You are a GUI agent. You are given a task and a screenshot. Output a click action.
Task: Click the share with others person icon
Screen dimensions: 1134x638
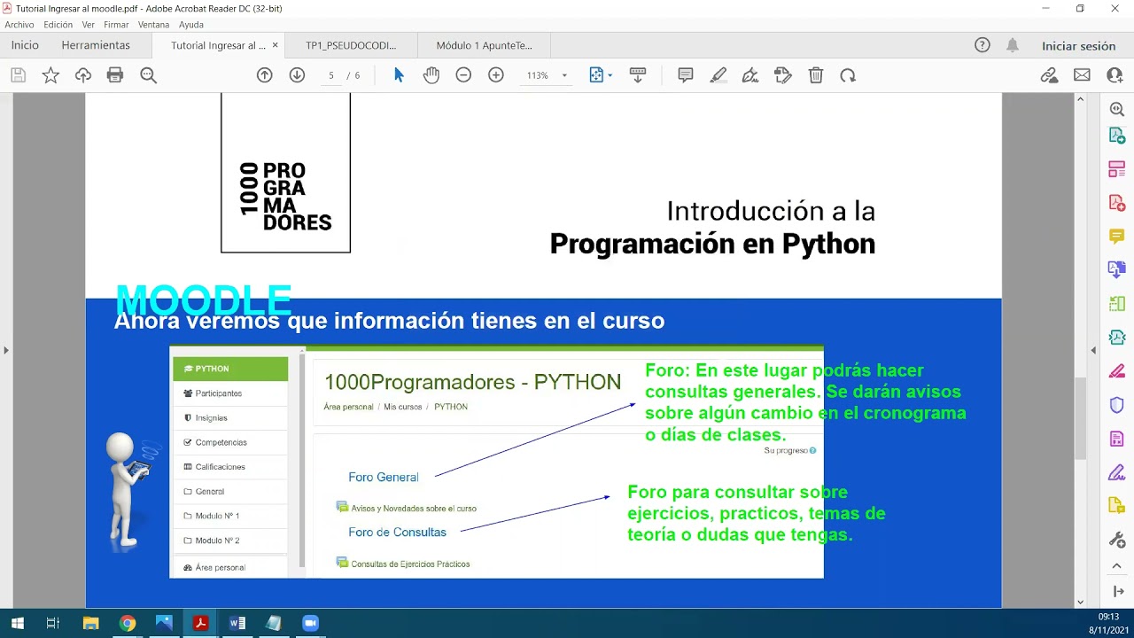pos(1115,75)
